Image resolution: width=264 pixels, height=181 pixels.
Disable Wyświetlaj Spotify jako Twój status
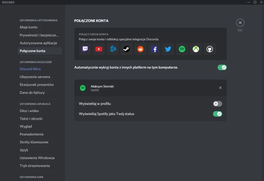[217, 114]
